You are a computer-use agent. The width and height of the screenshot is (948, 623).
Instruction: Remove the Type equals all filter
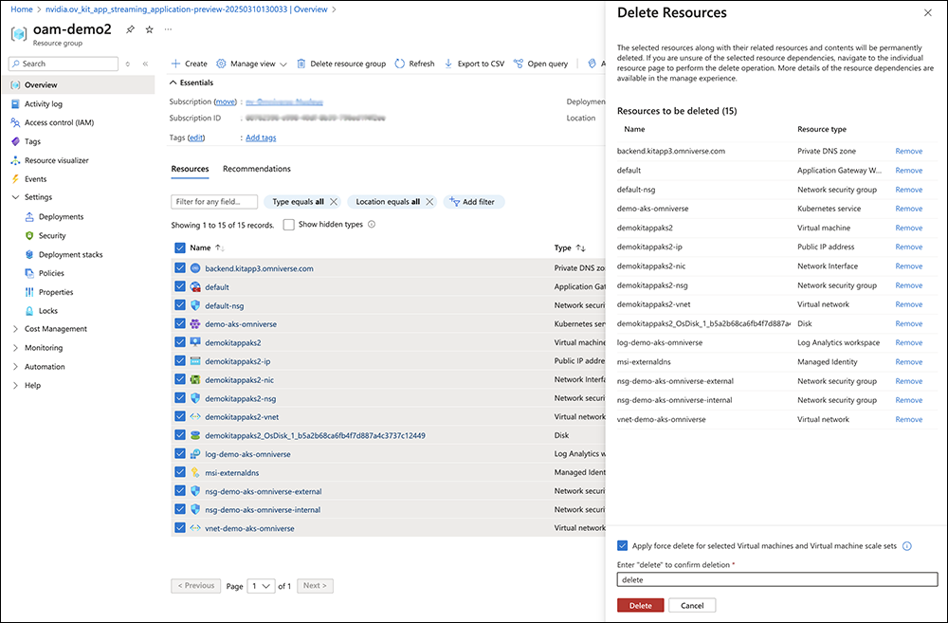tap(334, 202)
